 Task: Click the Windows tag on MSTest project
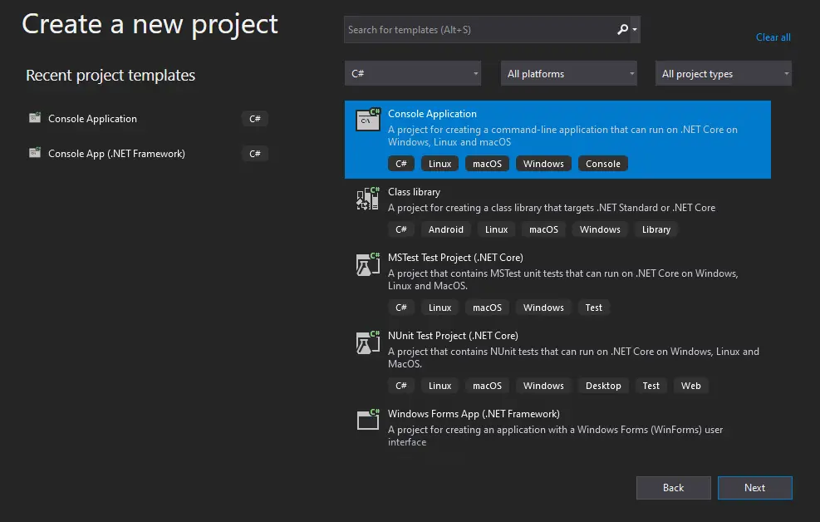[543, 308]
